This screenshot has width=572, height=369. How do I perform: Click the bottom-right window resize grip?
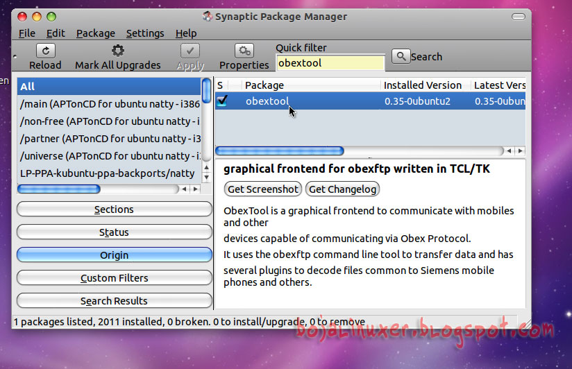(x=526, y=323)
